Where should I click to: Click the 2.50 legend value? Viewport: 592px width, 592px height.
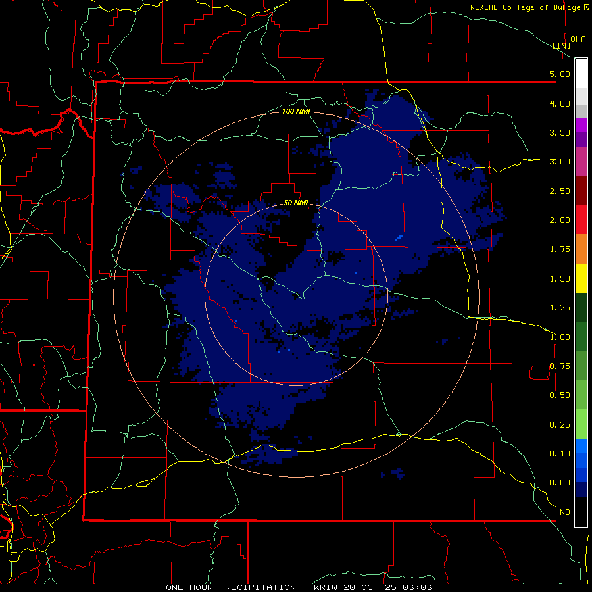point(560,191)
